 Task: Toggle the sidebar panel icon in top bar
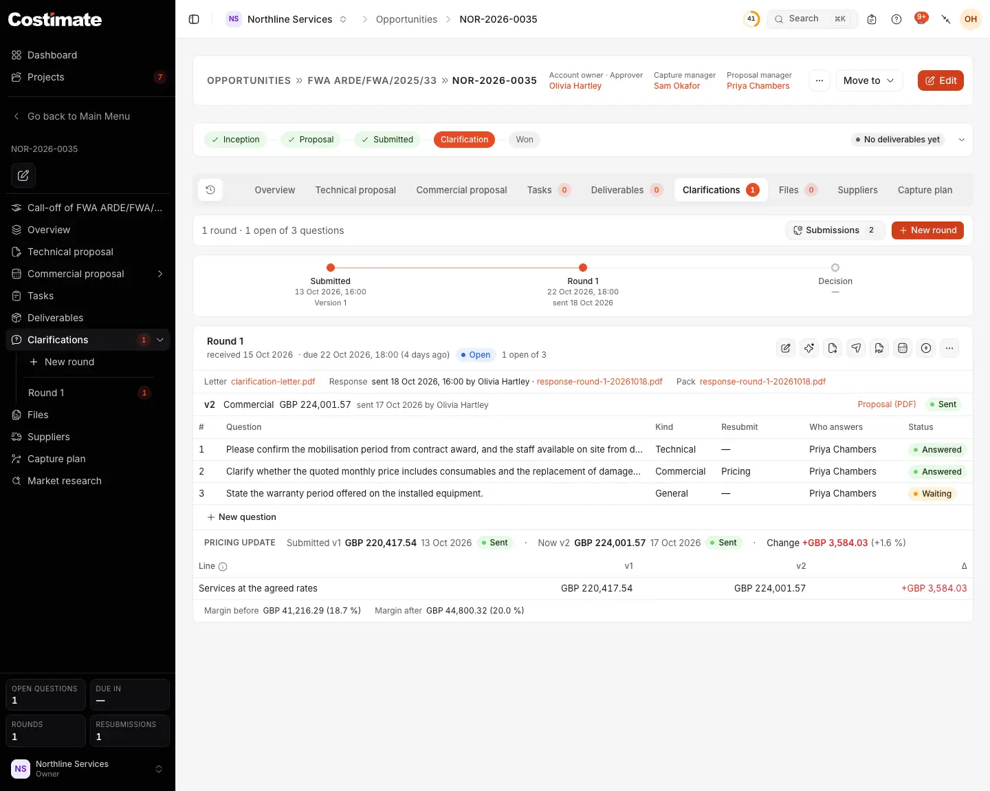click(194, 19)
